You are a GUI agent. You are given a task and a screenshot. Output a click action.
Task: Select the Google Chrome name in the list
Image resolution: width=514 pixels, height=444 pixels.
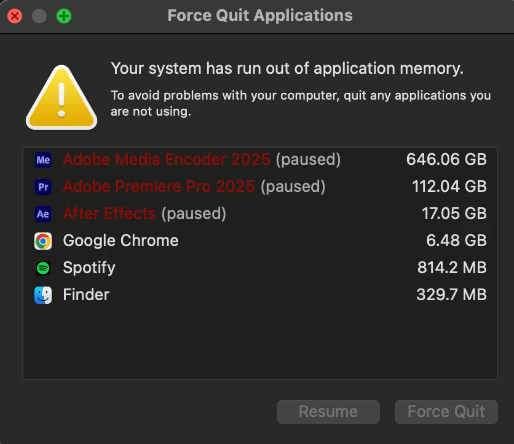[121, 240]
